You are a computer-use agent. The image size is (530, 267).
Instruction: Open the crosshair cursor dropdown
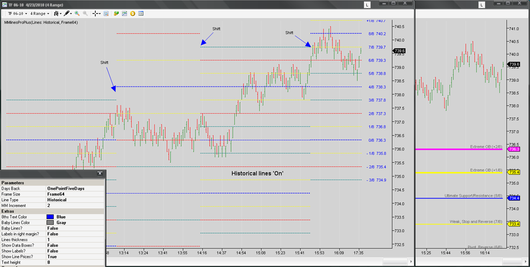point(96,14)
